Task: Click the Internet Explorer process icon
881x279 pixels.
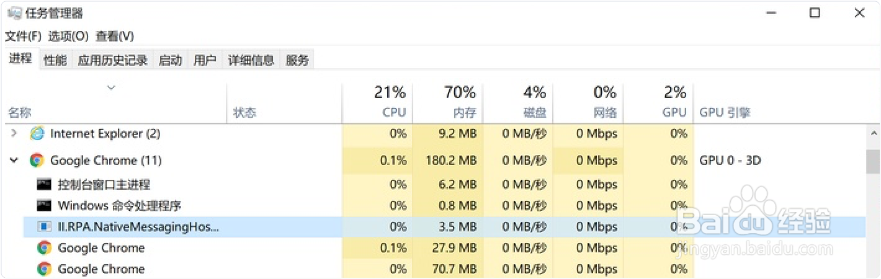Action: 37,133
